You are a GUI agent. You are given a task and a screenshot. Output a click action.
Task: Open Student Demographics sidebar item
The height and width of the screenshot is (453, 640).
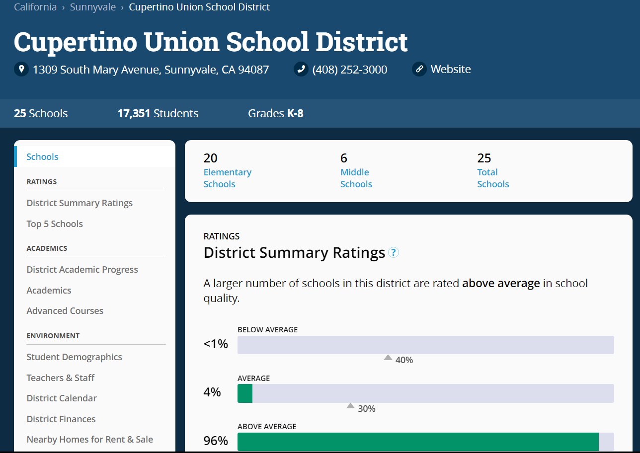point(74,357)
